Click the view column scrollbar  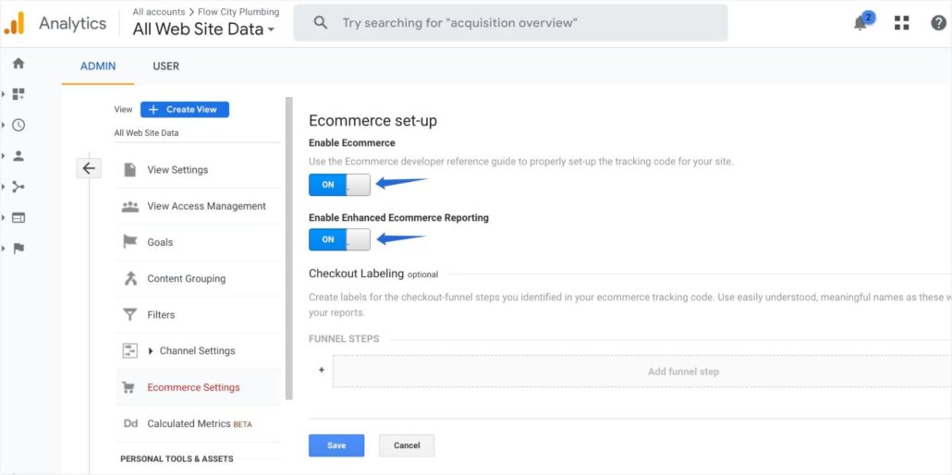289,248
